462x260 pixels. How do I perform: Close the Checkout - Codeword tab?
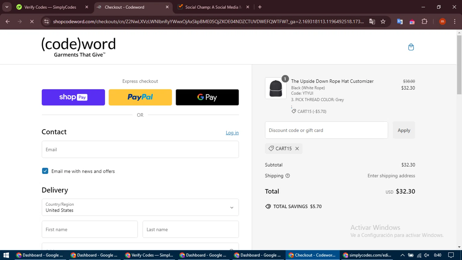pos(167,7)
